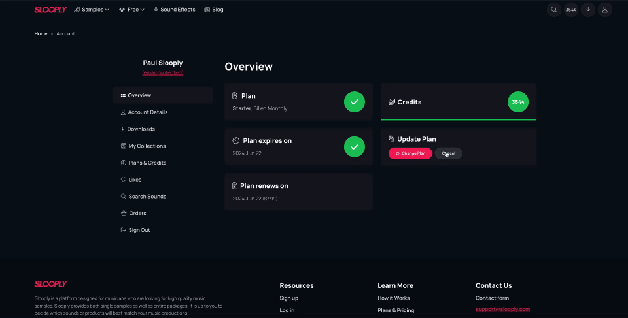Image resolution: width=628 pixels, height=318 pixels.
Task: Open Plans & Credits in sidebar
Action: point(147,163)
